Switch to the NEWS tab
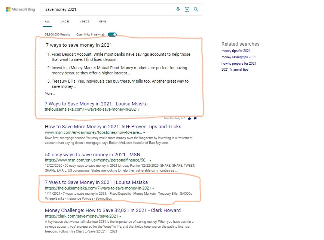Viewport: 324px width, 240px height. [103, 21]
